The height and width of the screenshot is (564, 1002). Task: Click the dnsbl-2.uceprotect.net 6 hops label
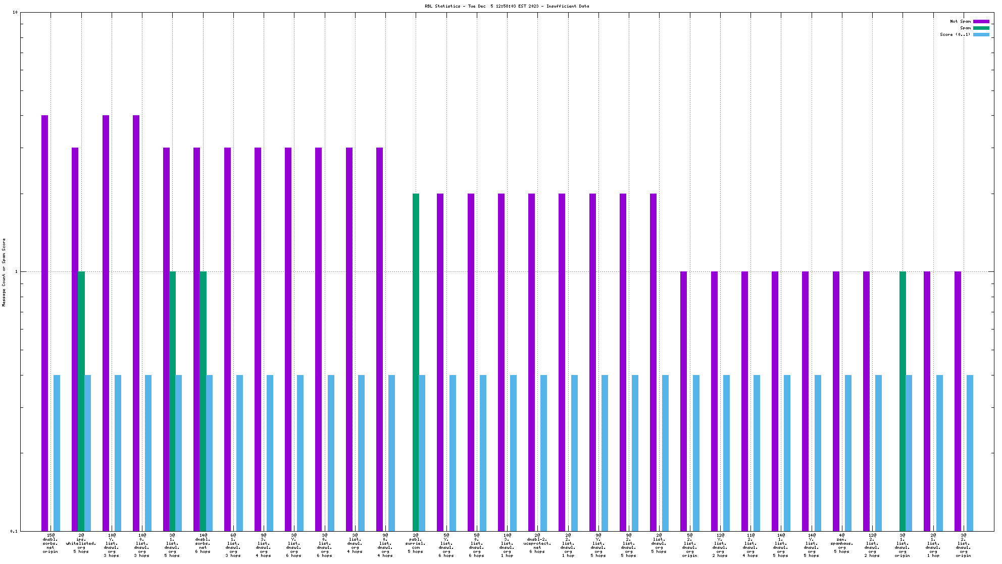(x=537, y=543)
